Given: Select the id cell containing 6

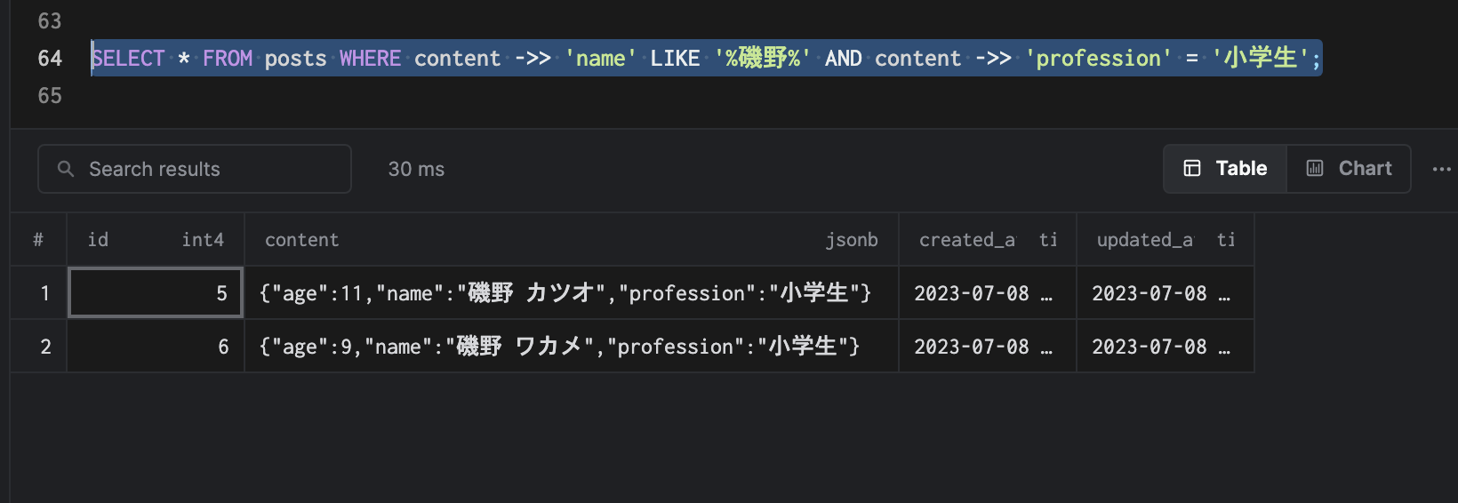Looking at the screenshot, I should point(156,347).
